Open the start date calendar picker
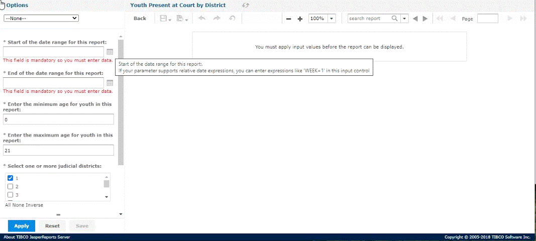This screenshot has width=536, height=241. 110,52
